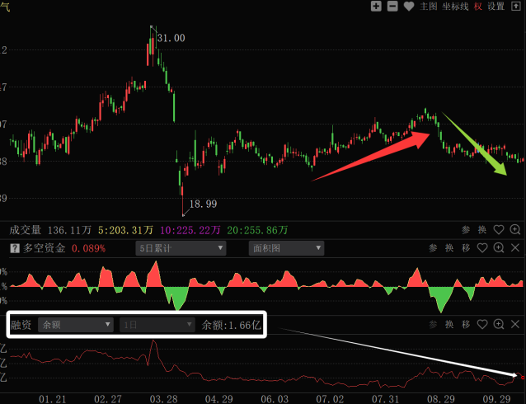Click 换 button in the 成交量 row
This screenshot has width=526, height=404.
tap(482, 230)
